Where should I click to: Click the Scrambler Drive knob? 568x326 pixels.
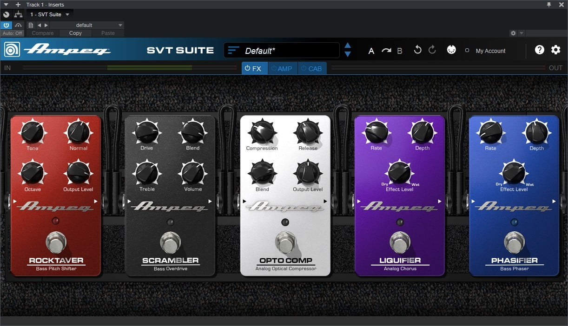click(147, 132)
